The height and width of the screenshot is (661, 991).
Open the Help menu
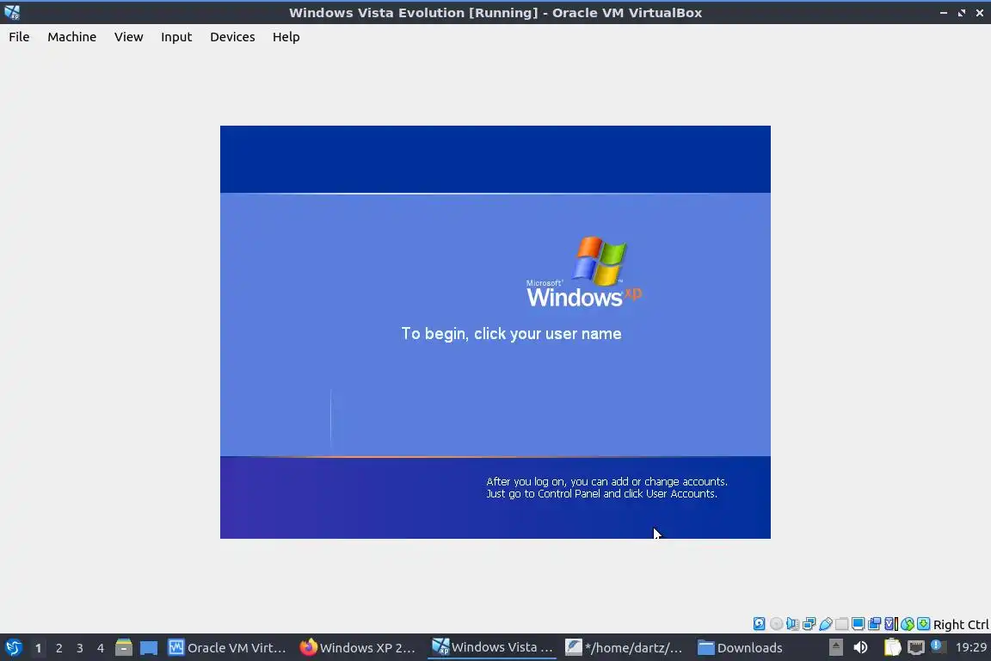pyautogui.click(x=286, y=37)
